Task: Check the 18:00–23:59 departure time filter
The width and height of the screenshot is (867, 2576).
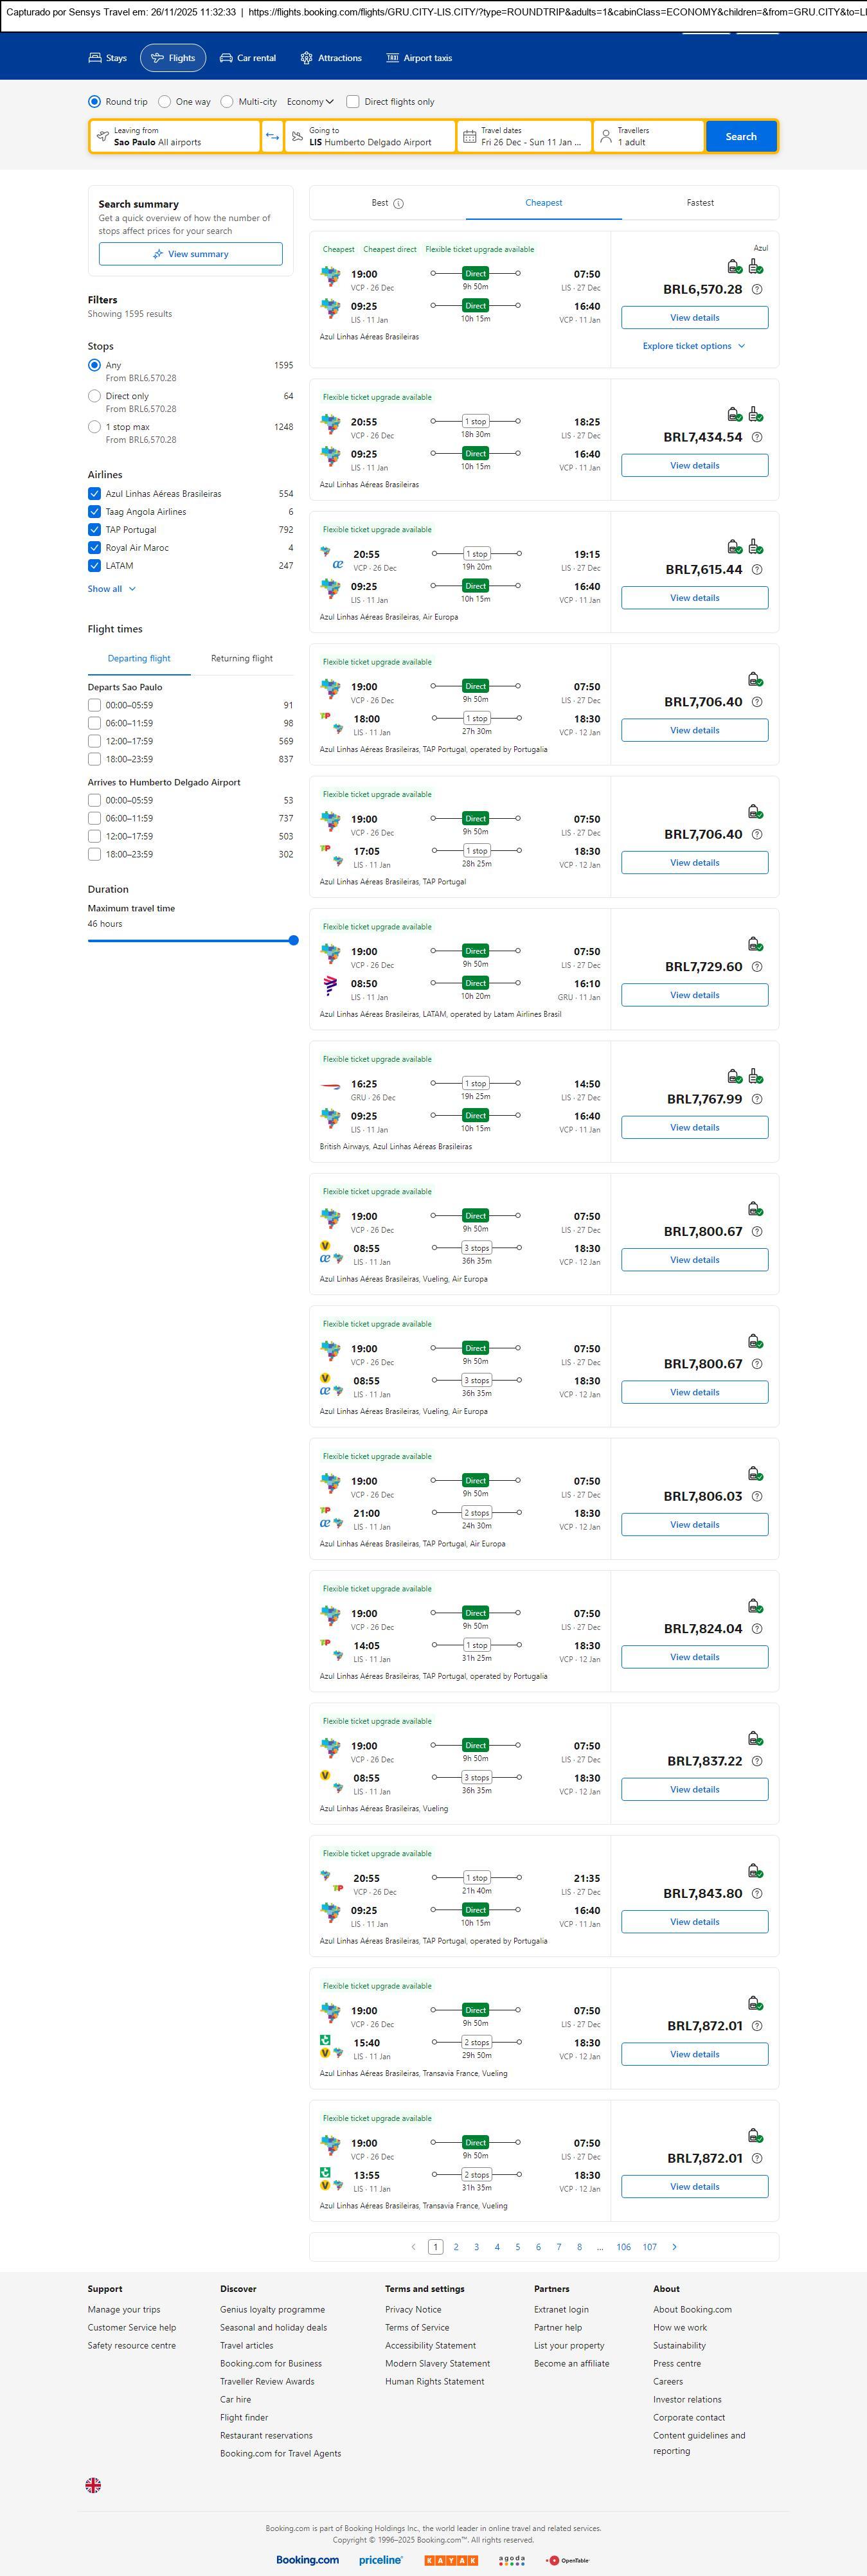Action: click(x=94, y=759)
